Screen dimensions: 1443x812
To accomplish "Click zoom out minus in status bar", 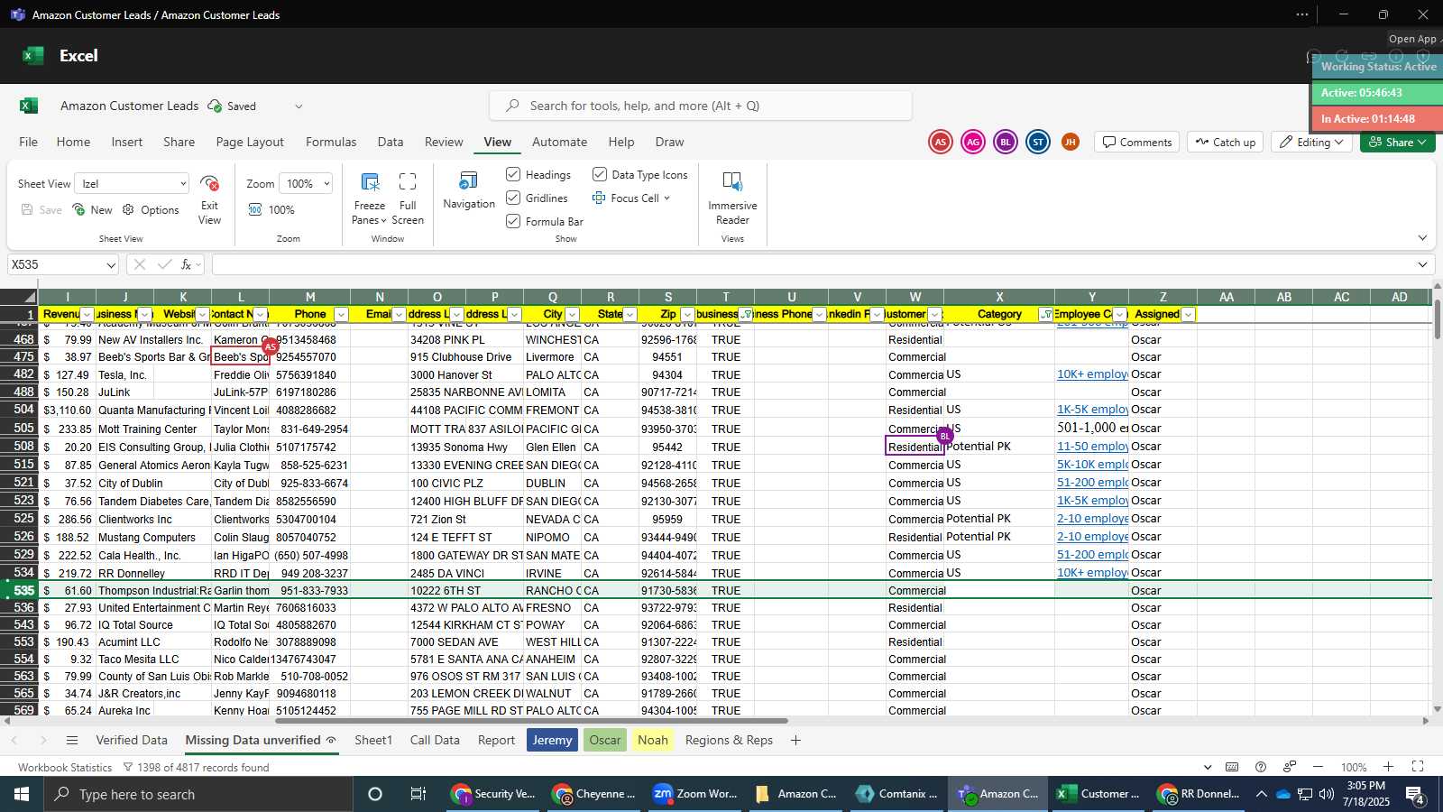I will click(1318, 767).
